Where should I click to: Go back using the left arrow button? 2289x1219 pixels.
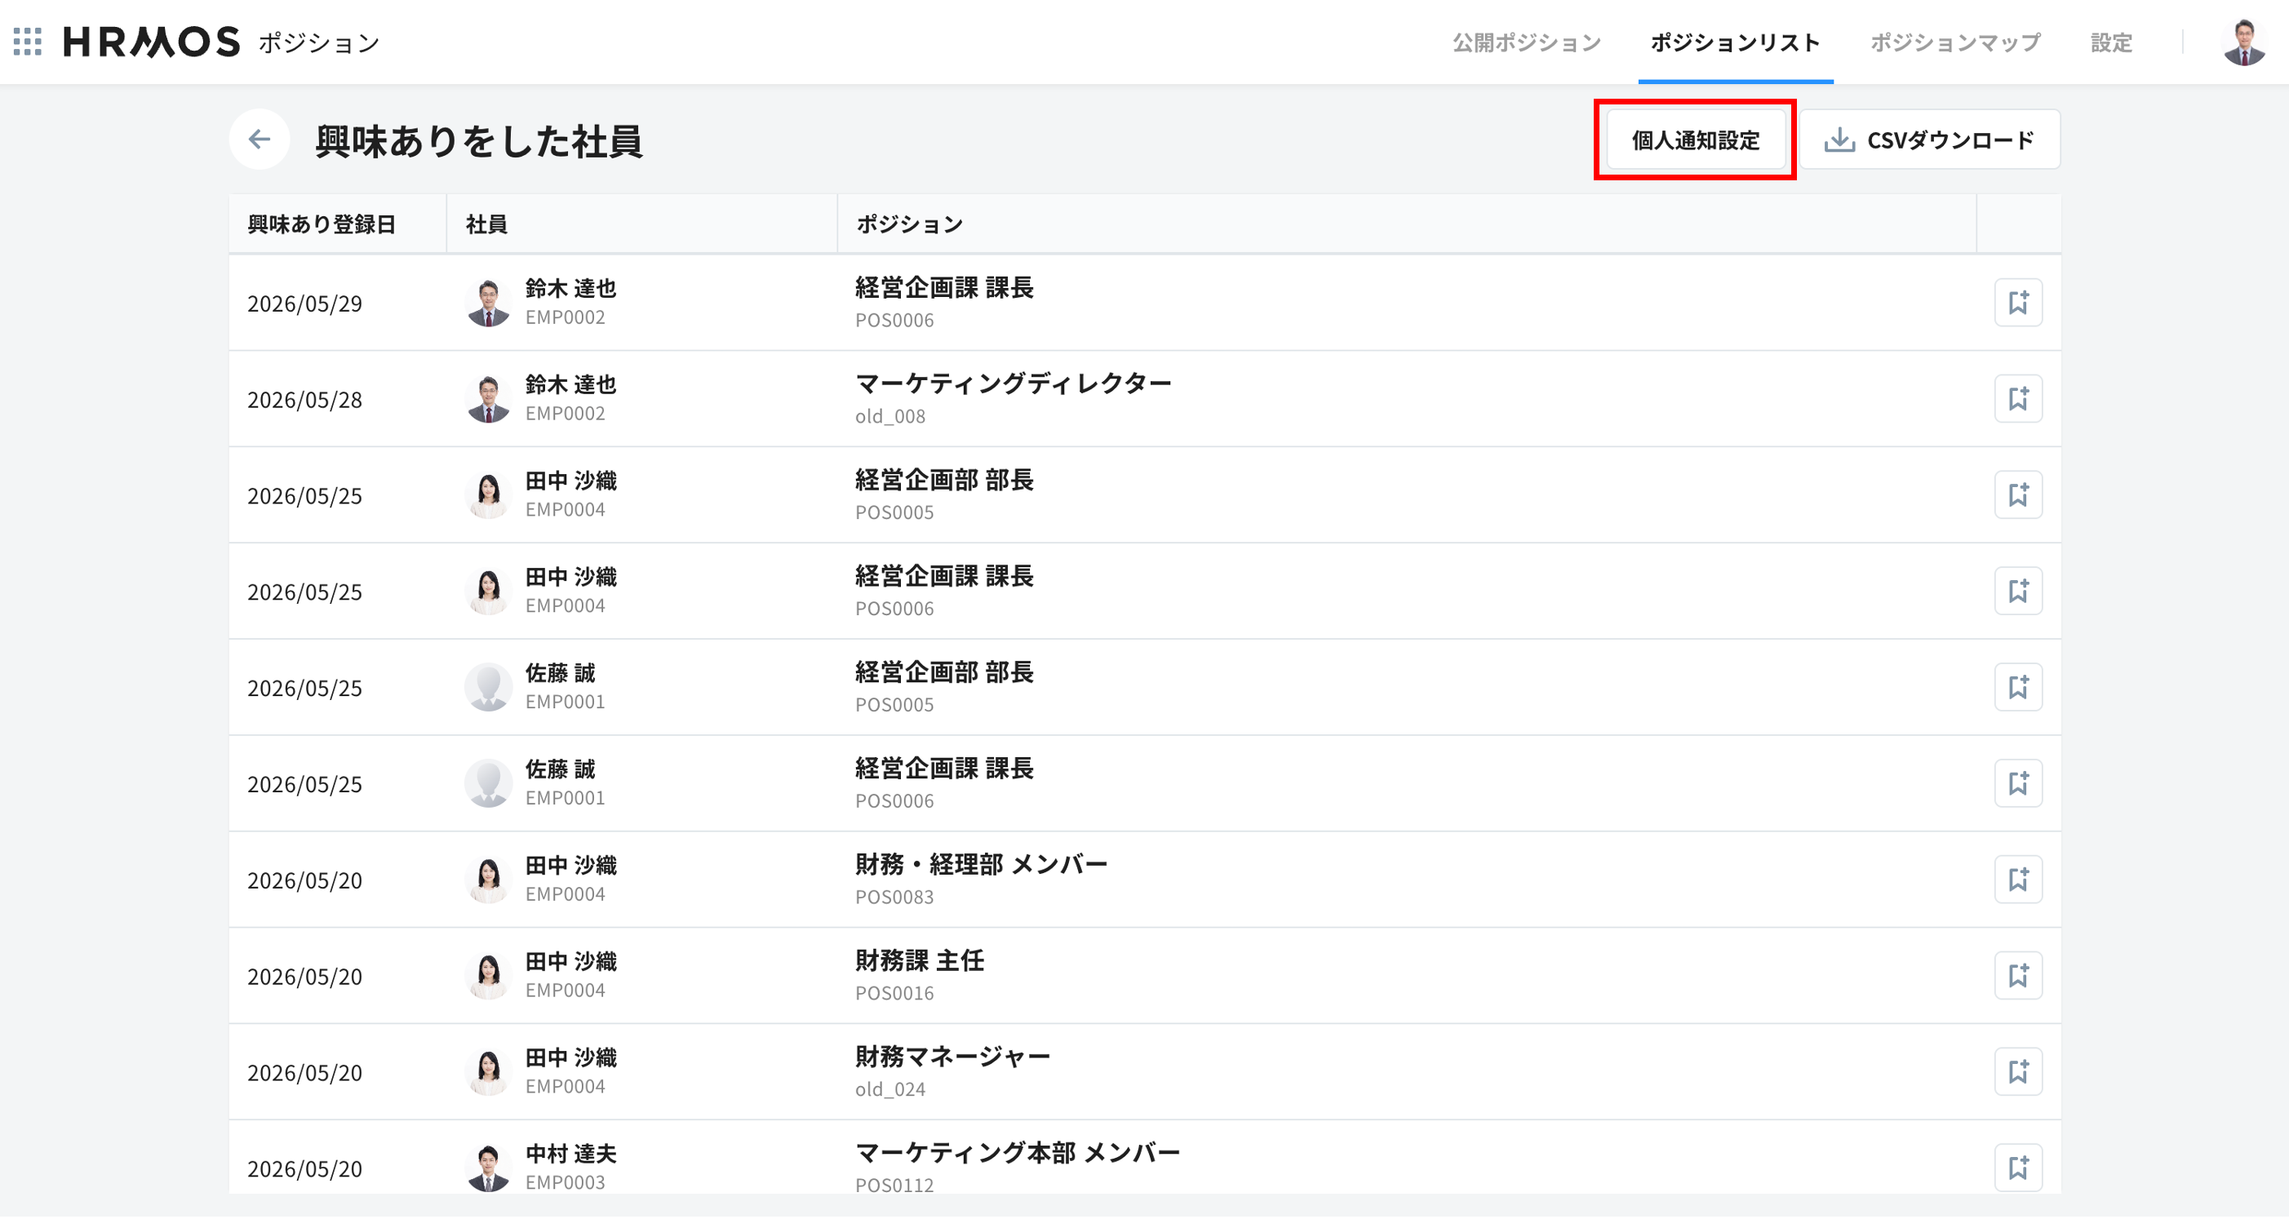pos(260,140)
